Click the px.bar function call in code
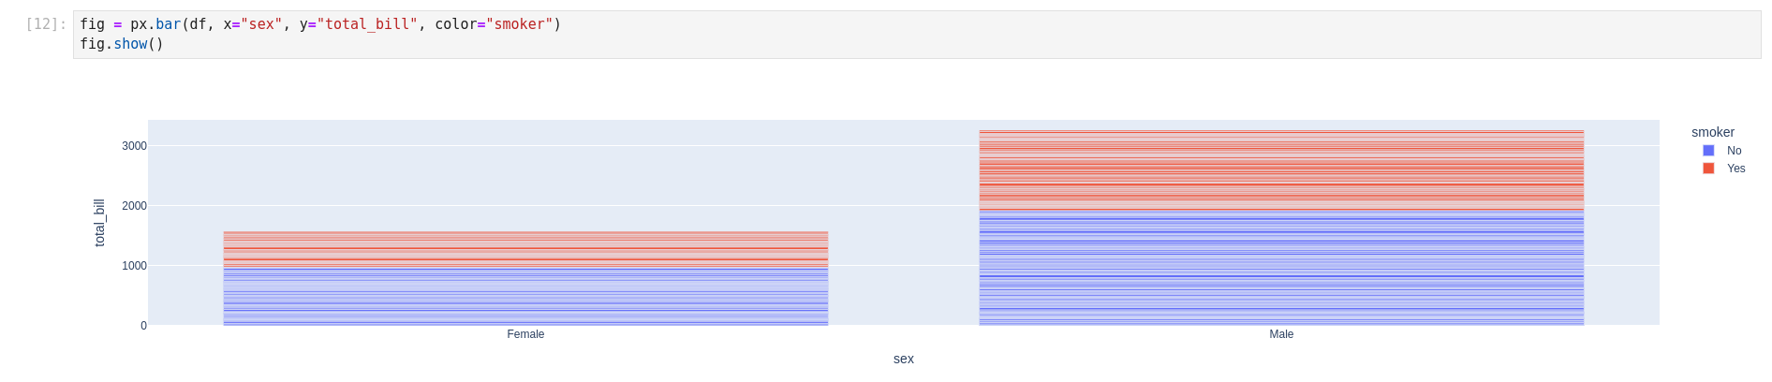The width and height of the screenshot is (1772, 382). (x=155, y=24)
